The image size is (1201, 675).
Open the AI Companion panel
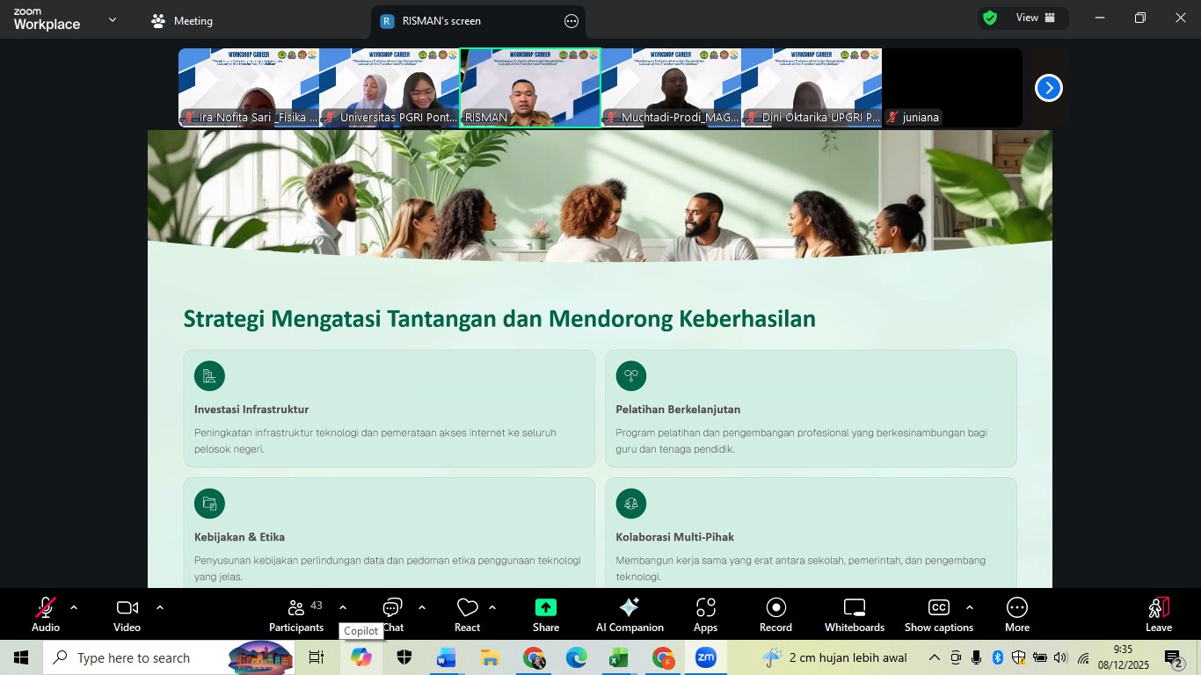click(x=630, y=614)
